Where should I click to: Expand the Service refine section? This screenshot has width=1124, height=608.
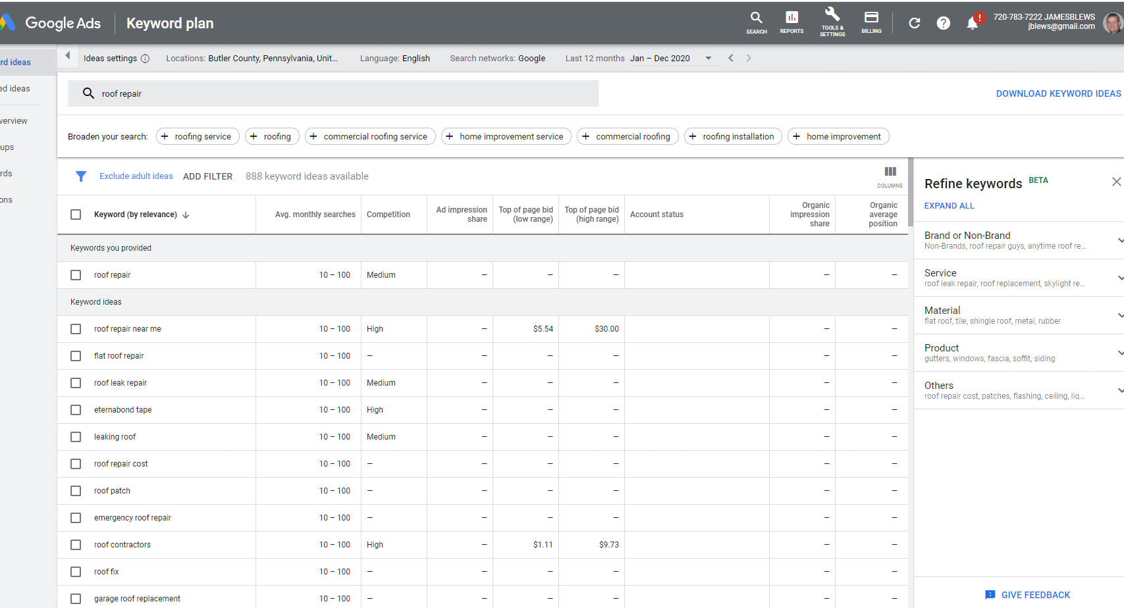point(1119,278)
